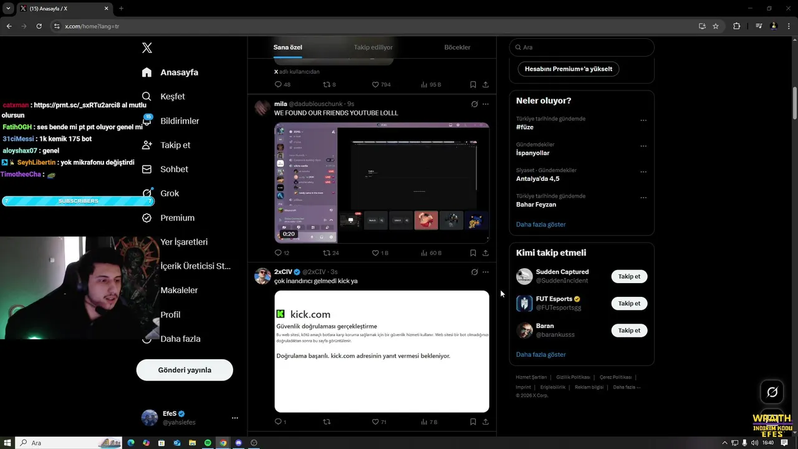Bookmark the top post with 48 replies
798x449 pixels.
point(473,85)
